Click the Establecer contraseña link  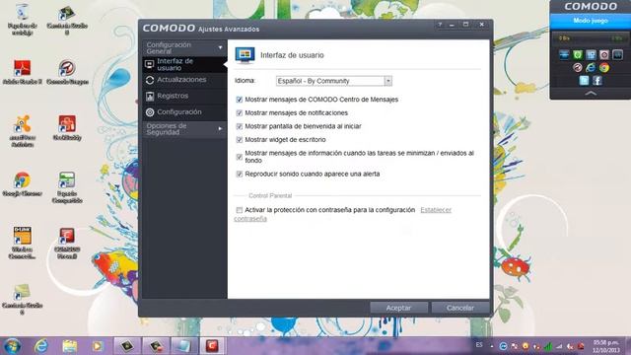(436, 210)
